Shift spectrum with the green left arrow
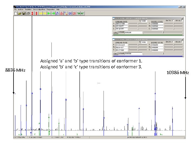The height and width of the screenshot is (146, 195). point(49,14)
